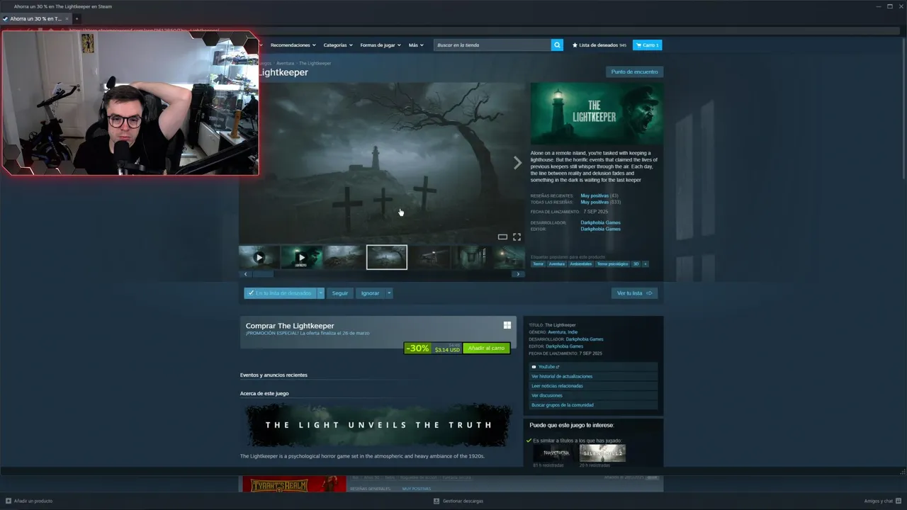The height and width of the screenshot is (510, 907).
Task: Expand the Ignorar dropdown arrow
Action: click(x=389, y=293)
